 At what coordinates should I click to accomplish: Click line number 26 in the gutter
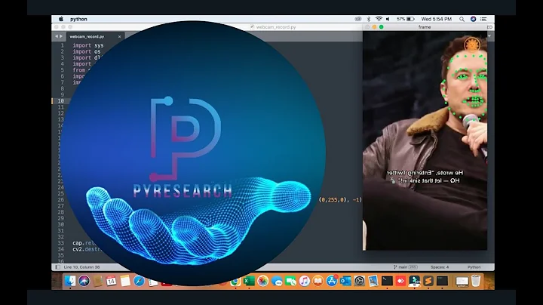61,199
